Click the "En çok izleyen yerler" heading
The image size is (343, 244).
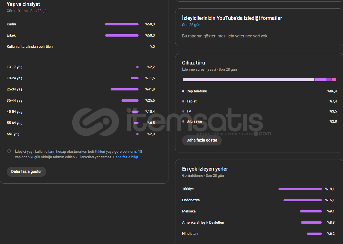(x=205, y=169)
